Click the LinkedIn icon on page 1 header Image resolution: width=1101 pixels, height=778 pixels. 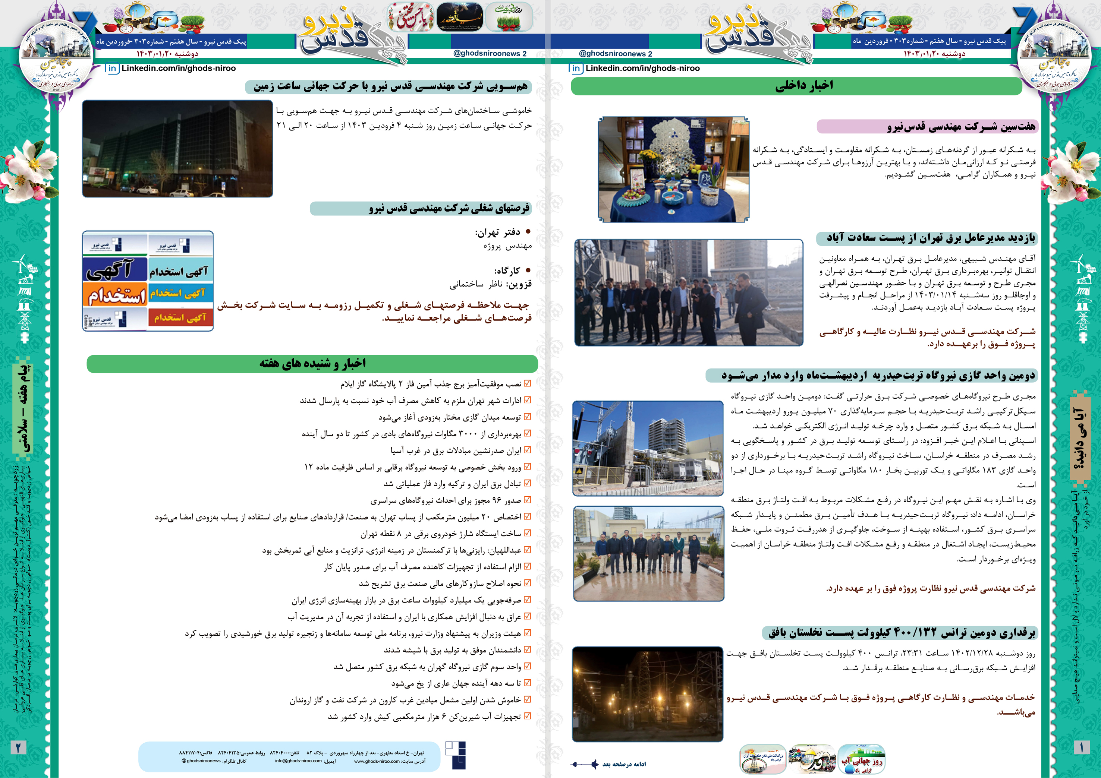pyautogui.click(x=576, y=69)
